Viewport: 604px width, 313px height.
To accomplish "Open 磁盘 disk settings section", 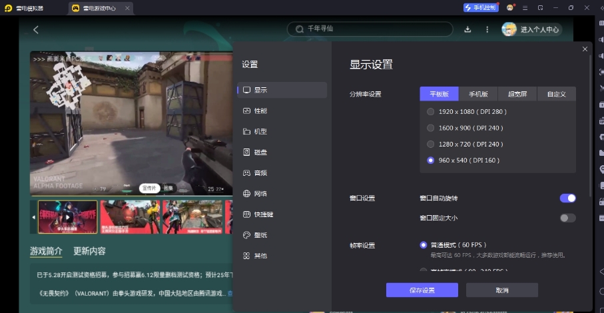I will pyautogui.click(x=282, y=153).
